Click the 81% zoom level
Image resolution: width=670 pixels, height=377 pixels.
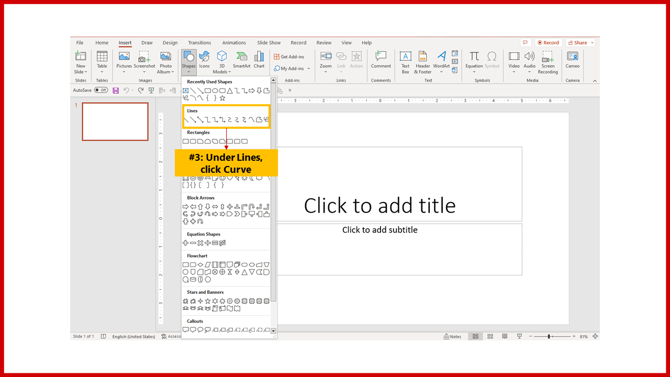pos(584,337)
